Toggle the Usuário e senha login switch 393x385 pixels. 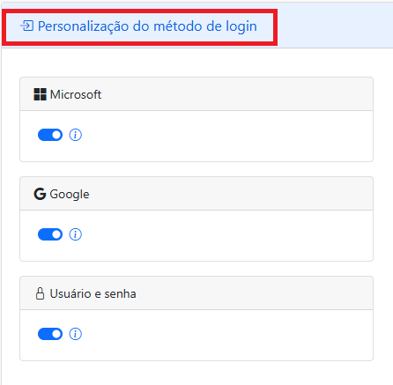(x=50, y=334)
